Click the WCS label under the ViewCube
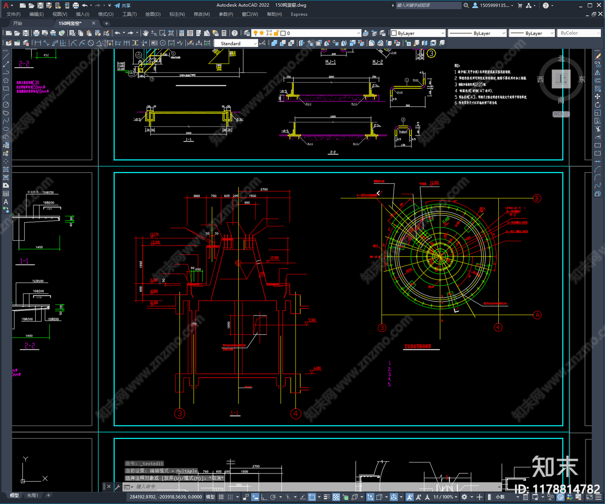Viewport: 605px width, 504px height. click(561, 114)
